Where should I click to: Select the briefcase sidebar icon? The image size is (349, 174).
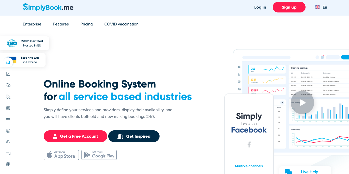[8, 119]
